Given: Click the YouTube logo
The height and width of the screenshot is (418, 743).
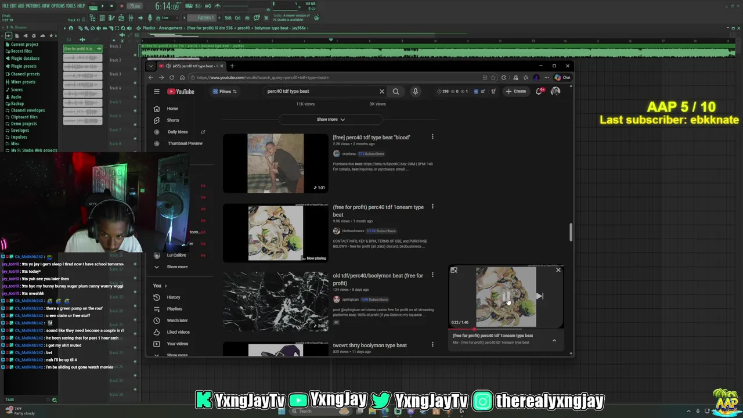Looking at the screenshot, I should tap(181, 91).
